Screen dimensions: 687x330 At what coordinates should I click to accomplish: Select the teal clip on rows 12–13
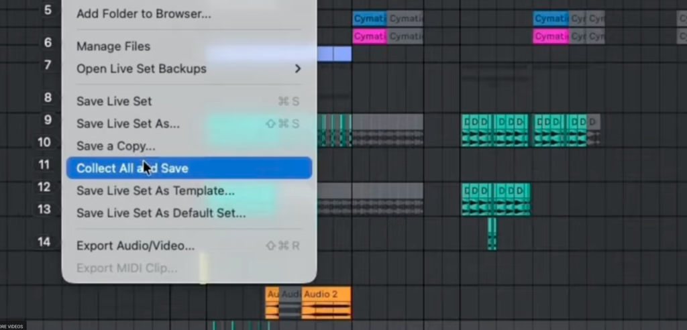(495, 199)
